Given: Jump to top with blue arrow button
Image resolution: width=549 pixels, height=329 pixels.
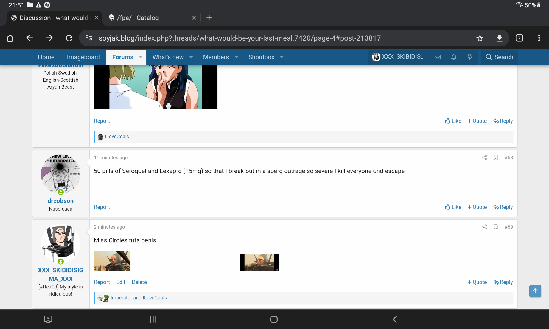Looking at the screenshot, I should click(535, 291).
